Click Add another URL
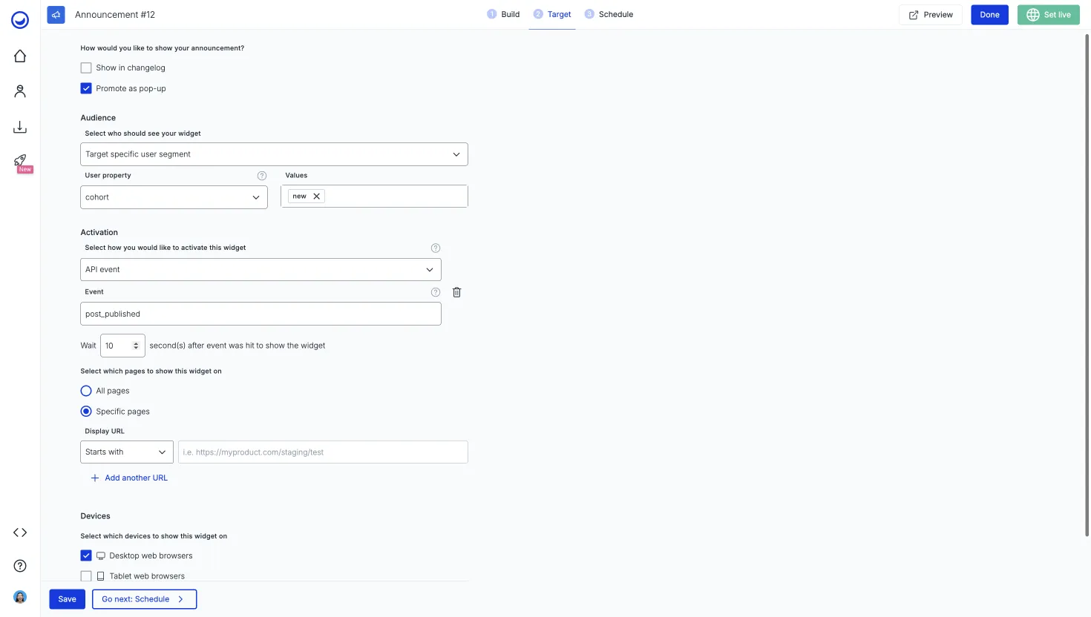This screenshot has width=1091, height=617. 128,478
